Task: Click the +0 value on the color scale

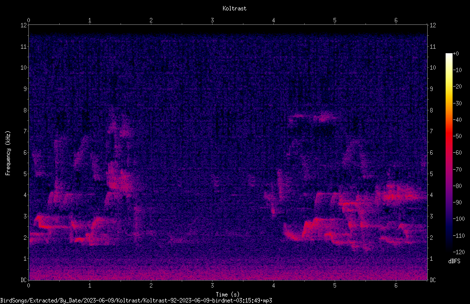Action: pyautogui.click(x=456, y=54)
